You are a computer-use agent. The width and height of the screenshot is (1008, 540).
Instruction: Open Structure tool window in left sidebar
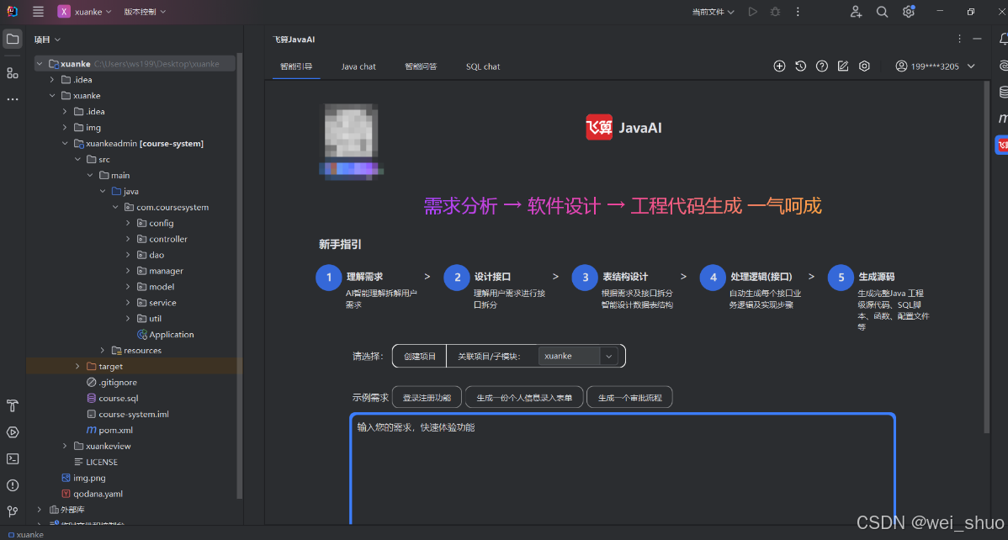pyautogui.click(x=13, y=73)
